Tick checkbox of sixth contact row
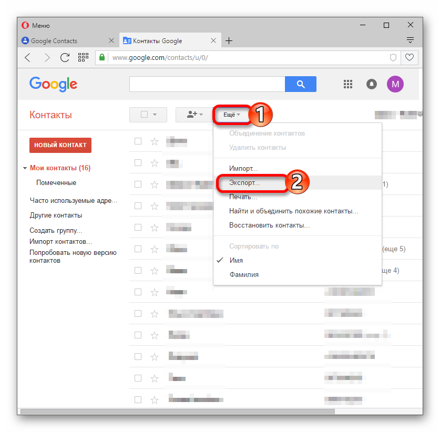 138,249
